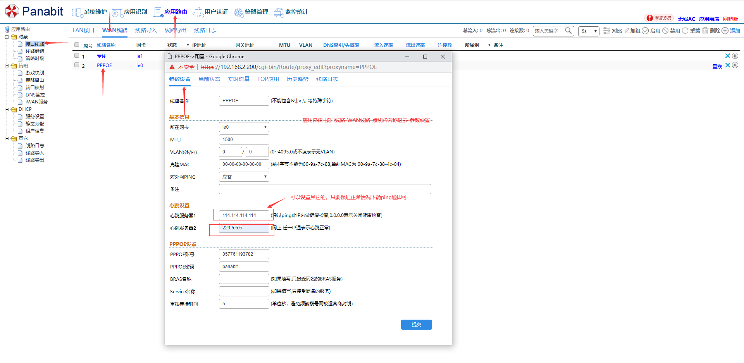Open 应用路由 top menu

[170, 12]
